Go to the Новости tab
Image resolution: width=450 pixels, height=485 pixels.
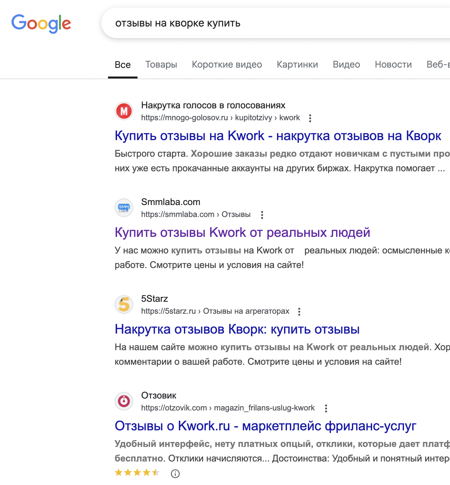coord(393,65)
